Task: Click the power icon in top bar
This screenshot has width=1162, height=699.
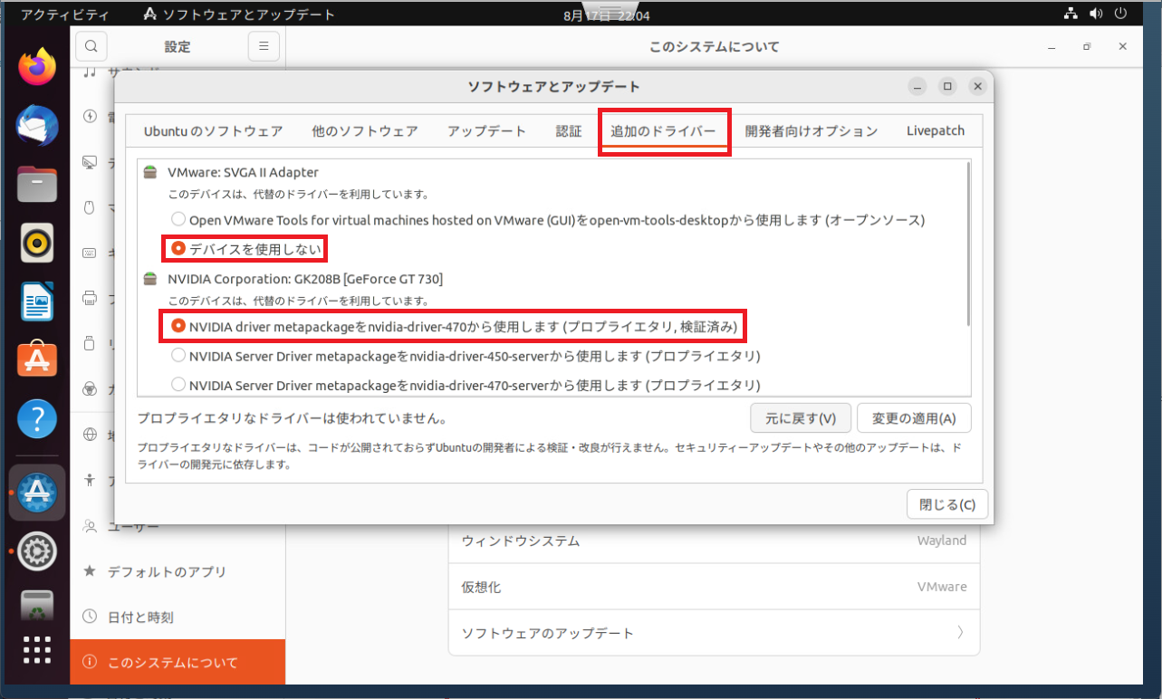Action: click(1122, 14)
